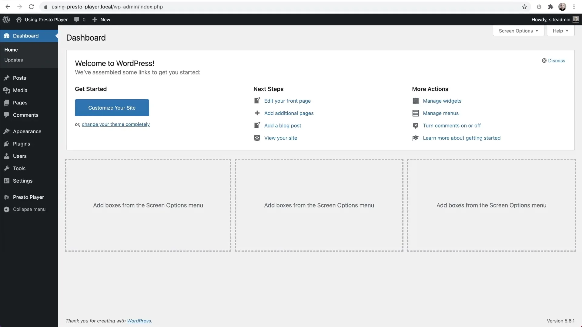
Task: Follow the Learn more about getting started link
Action: click(x=462, y=138)
